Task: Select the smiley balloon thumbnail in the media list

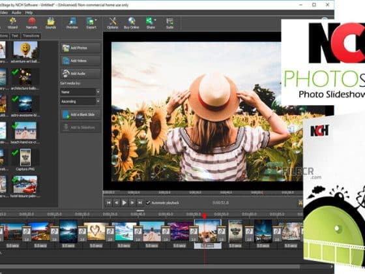Action: [25, 50]
